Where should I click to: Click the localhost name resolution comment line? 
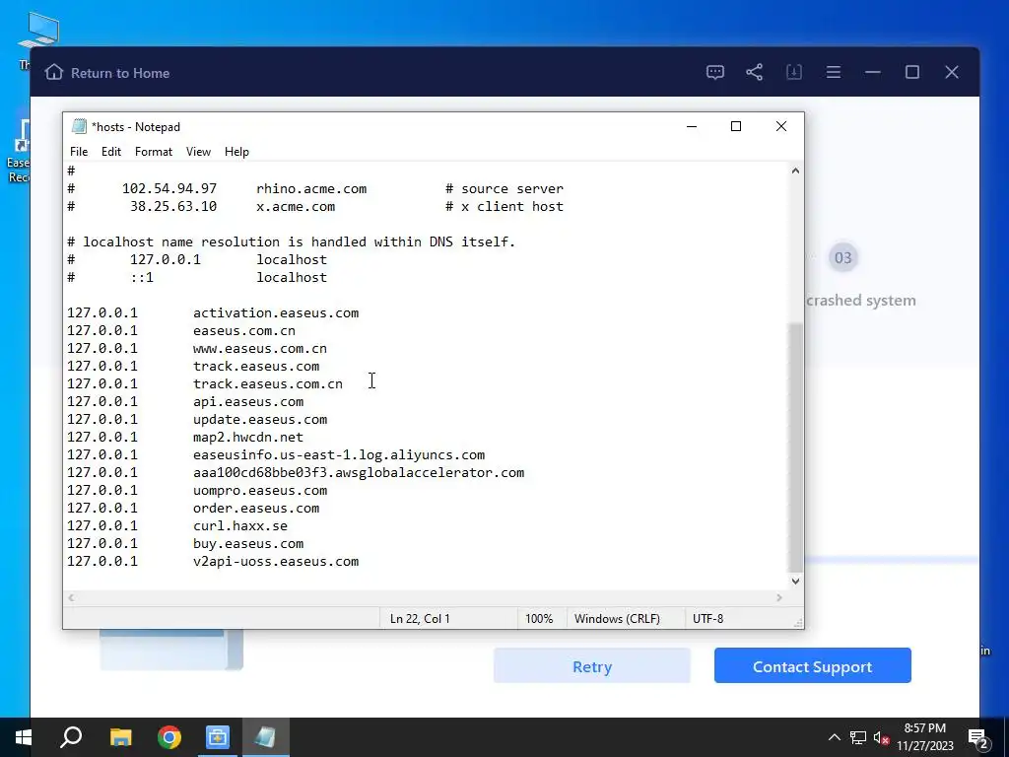[x=292, y=242]
